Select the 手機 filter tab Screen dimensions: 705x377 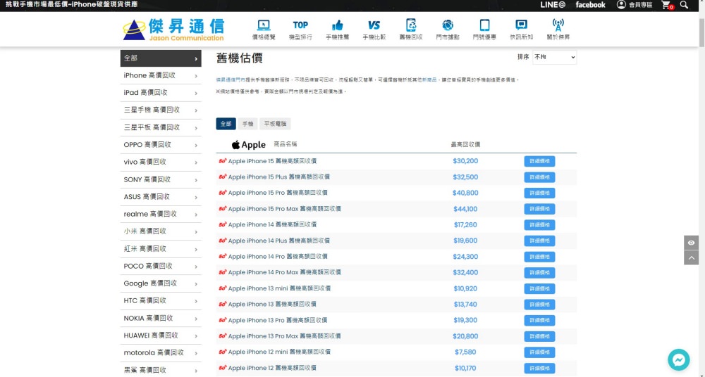coord(247,124)
